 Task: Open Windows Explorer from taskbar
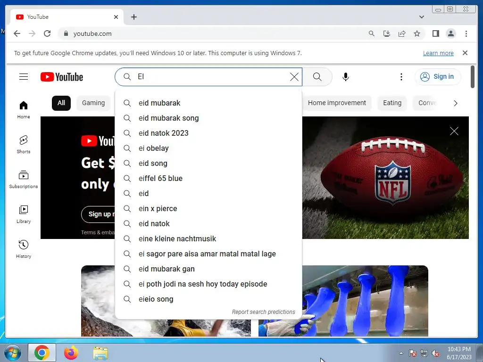(x=100, y=353)
